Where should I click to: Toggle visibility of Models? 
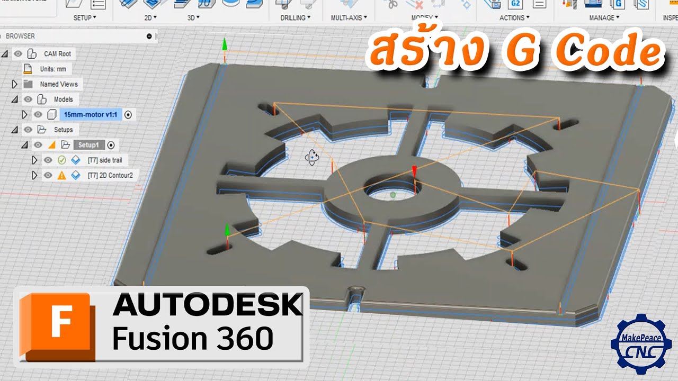point(28,99)
